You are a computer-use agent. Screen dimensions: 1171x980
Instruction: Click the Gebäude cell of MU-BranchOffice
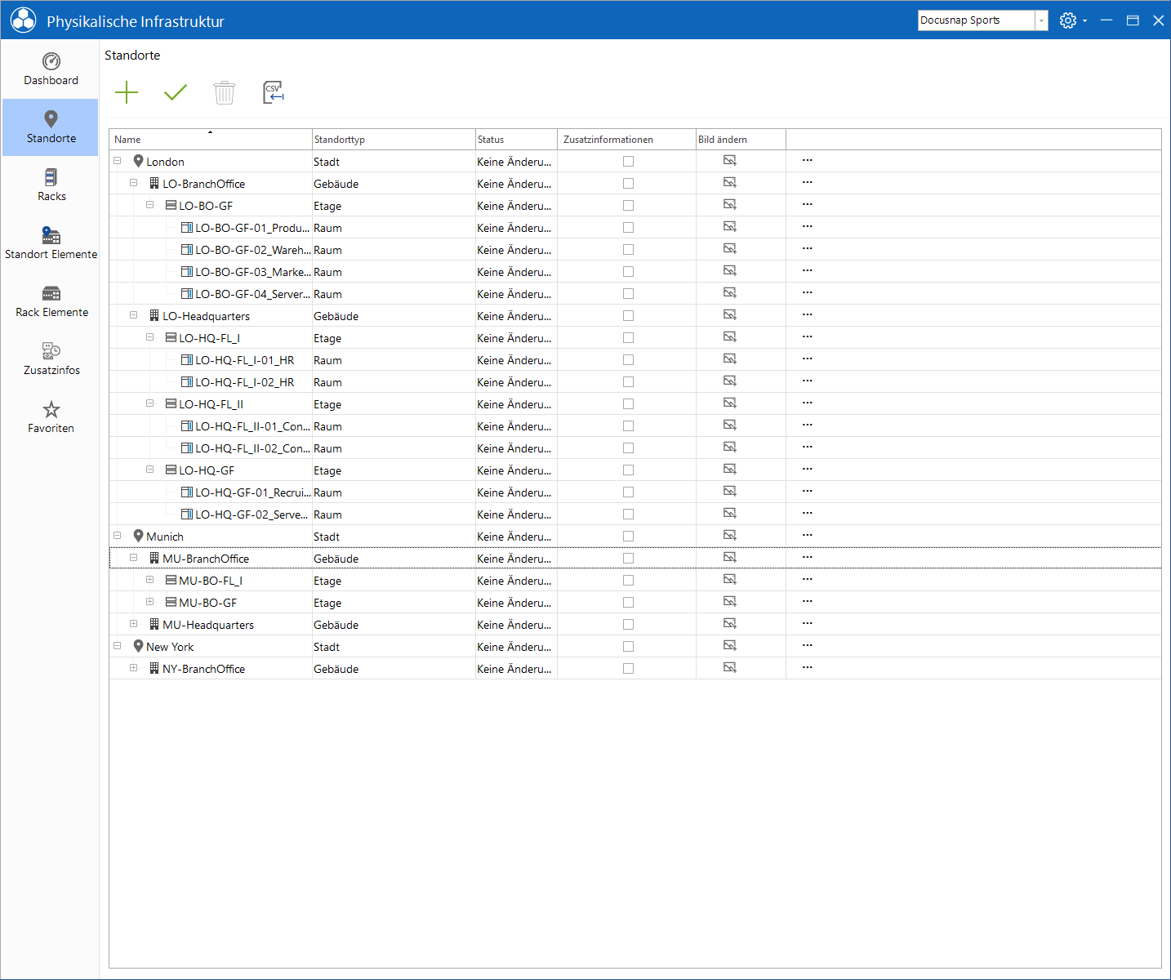(394, 559)
